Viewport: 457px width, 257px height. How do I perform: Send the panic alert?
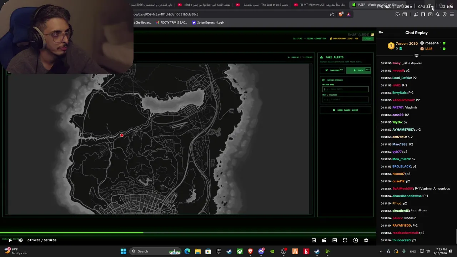click(345, 110)
